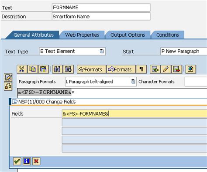Toggle the paragraph marks pilcrow icon
This screenshot has width=207, height=172.
click(x=141, y=69)
